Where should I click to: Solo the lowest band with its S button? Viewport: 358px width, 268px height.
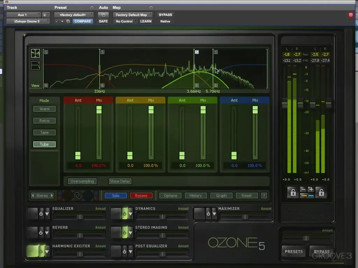coord(46,52)
